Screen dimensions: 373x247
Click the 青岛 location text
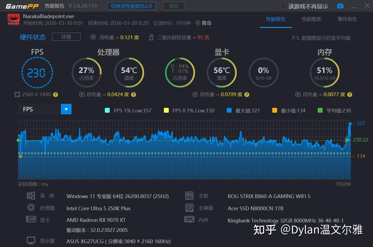pos(206,23)
